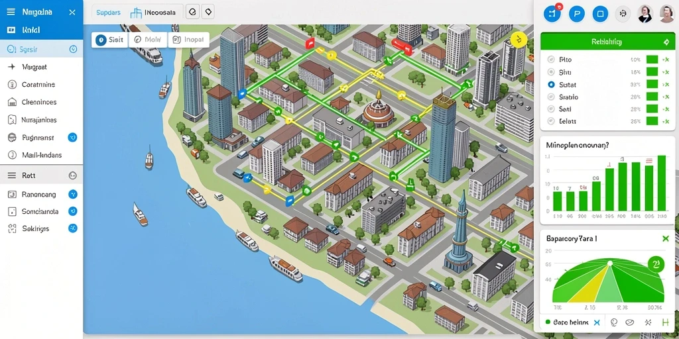The image size is (679, 339).
Task: Expand the Rott section control
Action: [x=73, y=175]
